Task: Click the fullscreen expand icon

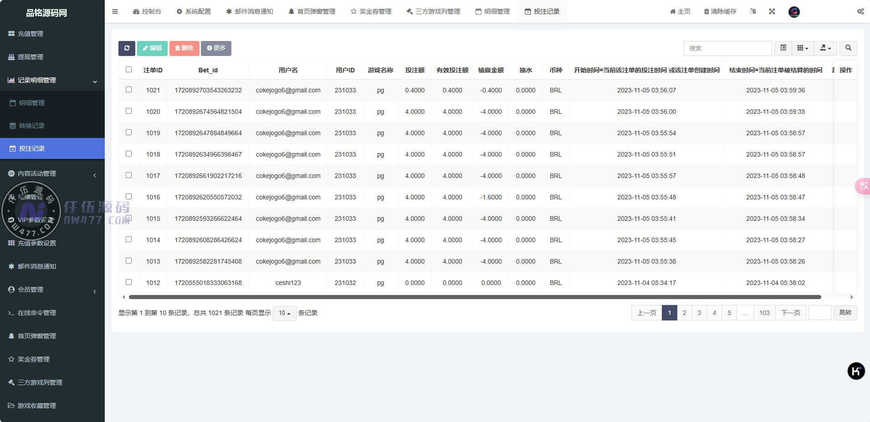Action: [772, 11]
